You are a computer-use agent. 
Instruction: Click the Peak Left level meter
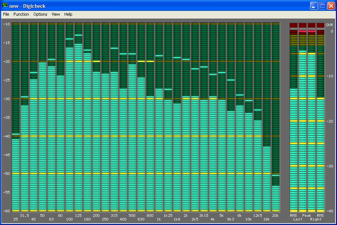[303, 131]
